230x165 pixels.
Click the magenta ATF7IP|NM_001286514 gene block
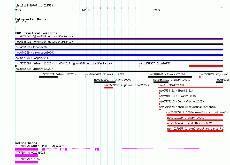click(x=27, y=156)
